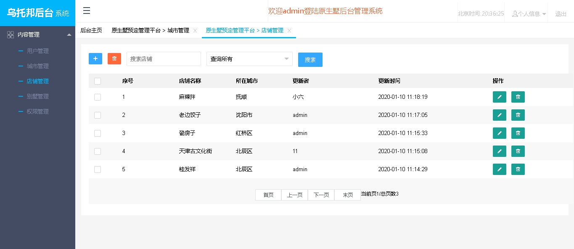The image size is (574, 249).
Task: Focus the 搜索店铺 input field
Action: 164,59
